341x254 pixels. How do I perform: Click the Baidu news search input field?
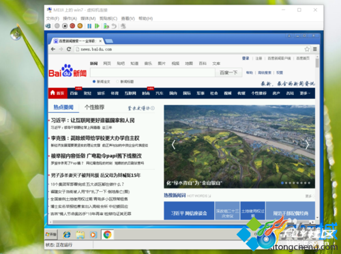pyautogui.click(x=153, y=72)
